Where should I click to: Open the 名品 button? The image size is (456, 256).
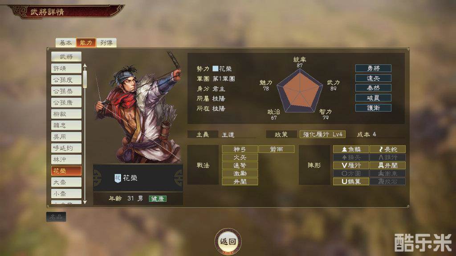tap(56, 217)
